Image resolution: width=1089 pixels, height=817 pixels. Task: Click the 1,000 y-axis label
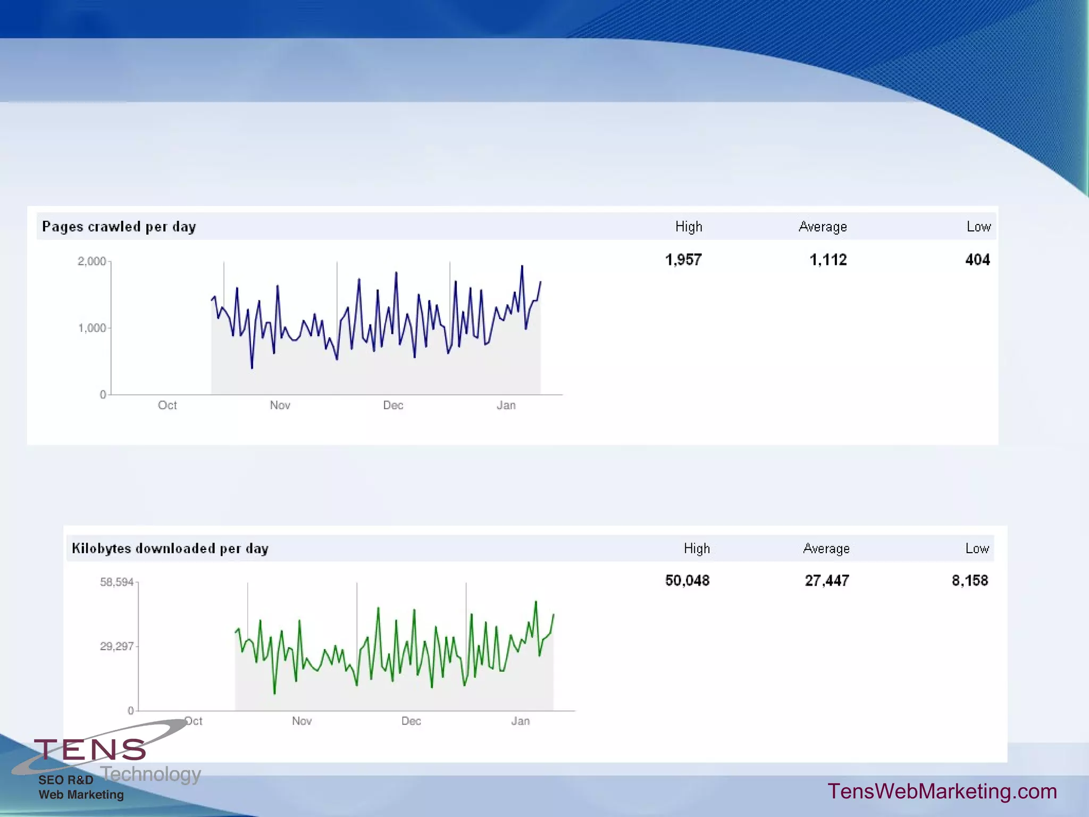[x=92, y=328]
